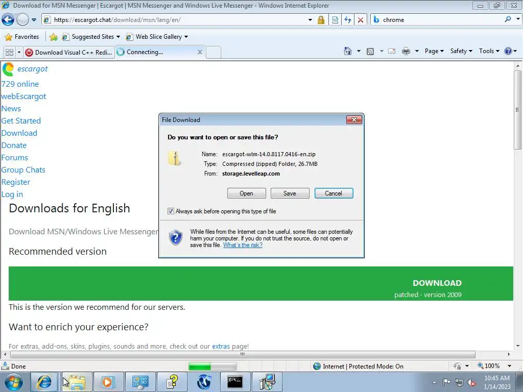Click the privacy report status bar icon
Viewport: 523px width, 392px height.
(458, 366)
